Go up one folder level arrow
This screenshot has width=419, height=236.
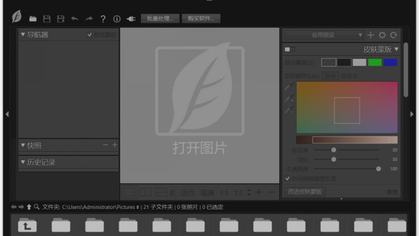(x=29, y=207)
